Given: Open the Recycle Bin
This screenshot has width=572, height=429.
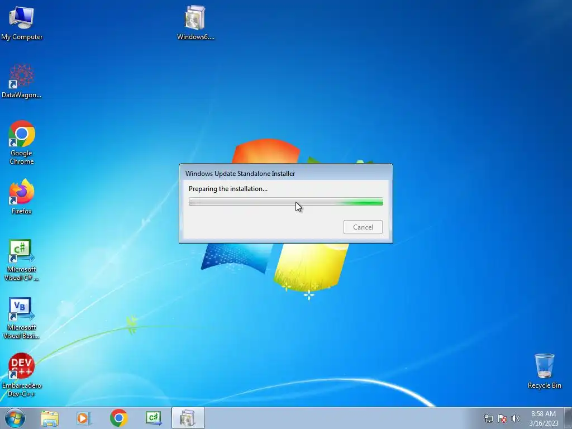Looking at the screenshot, I should [x=544, y=371].
